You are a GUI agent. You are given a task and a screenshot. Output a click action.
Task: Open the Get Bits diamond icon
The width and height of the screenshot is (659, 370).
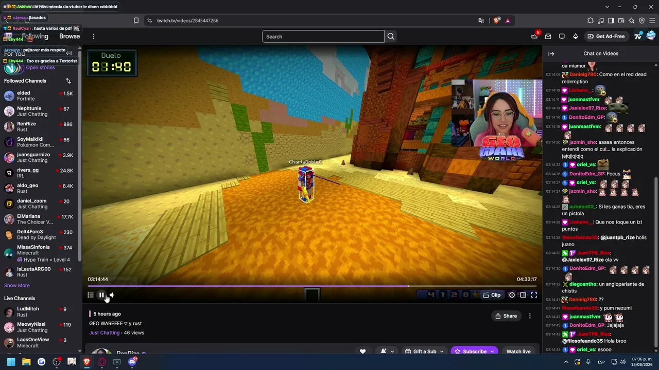tap(576, 36)
